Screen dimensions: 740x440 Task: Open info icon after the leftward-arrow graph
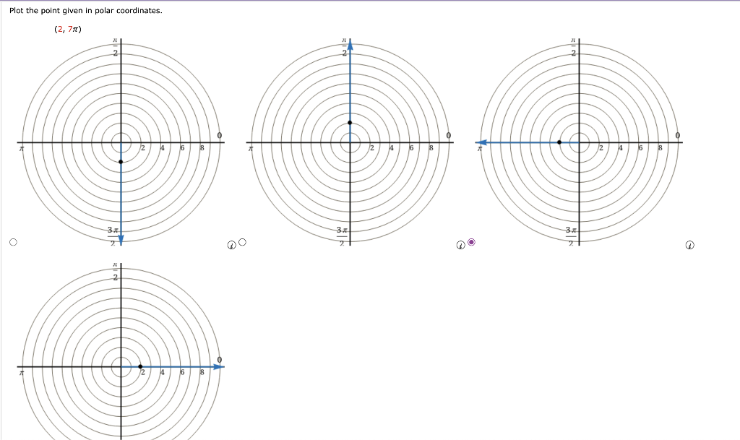(x=689, y=245)
